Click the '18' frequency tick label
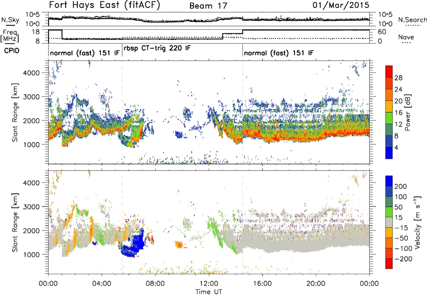Image resolution: width=427 pixels, height=295 pixels. [x=36, y=32]
